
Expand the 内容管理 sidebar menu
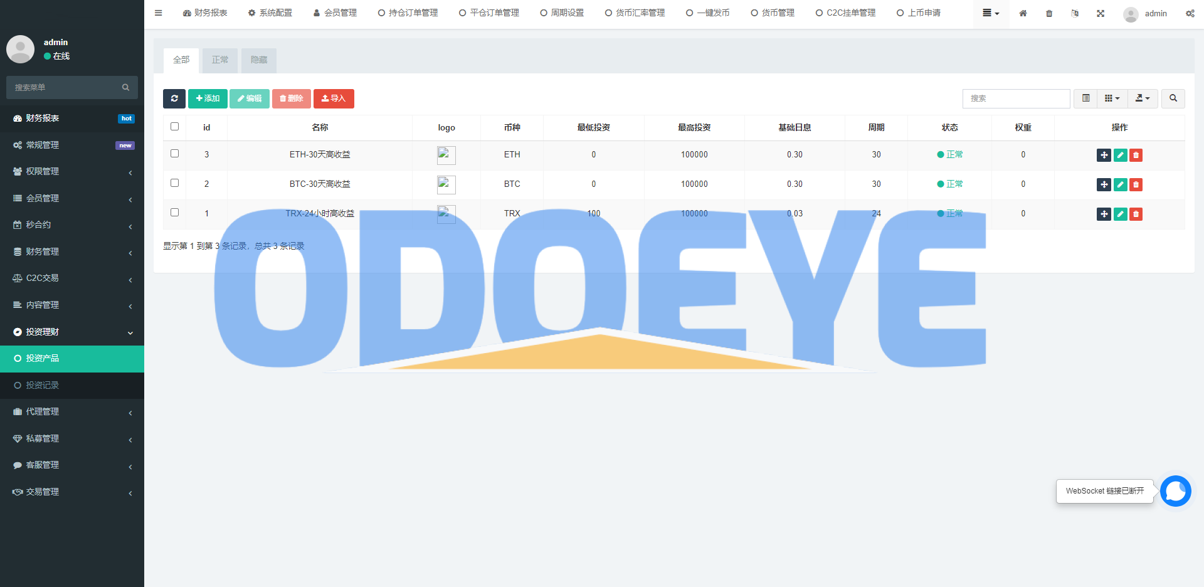[72, 305]
